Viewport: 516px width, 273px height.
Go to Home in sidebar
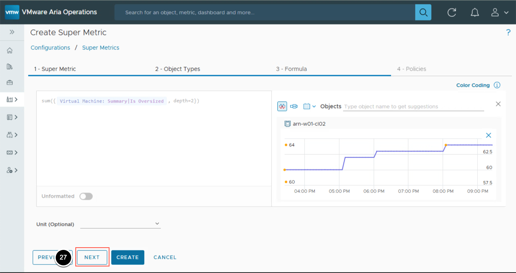coord(10,50)
